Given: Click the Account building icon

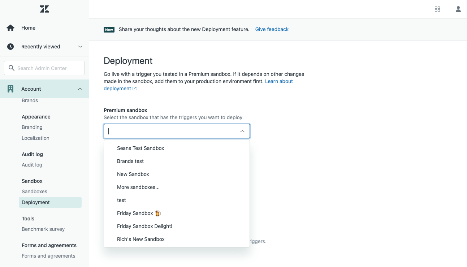Looking at the screenshot, I should tap(10, 89).
